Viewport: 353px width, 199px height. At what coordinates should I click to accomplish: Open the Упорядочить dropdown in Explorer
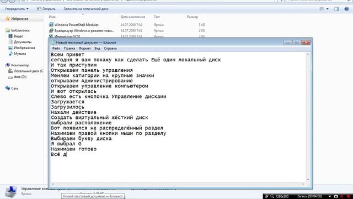17,9
